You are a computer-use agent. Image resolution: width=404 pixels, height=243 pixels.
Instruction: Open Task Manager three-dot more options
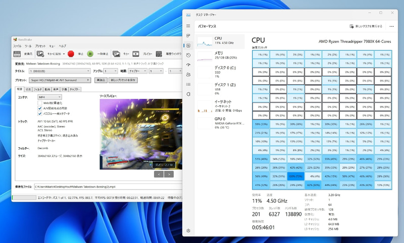pyautogui.click(x=392, y=26)
